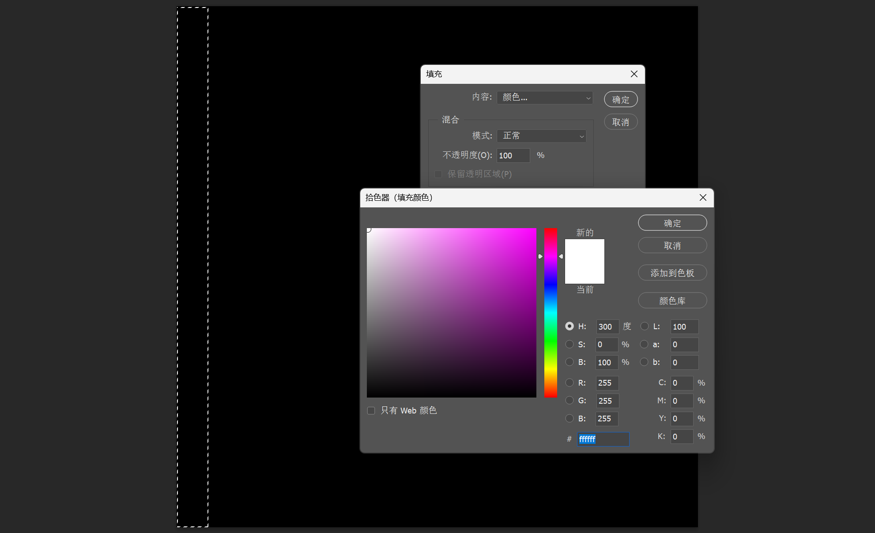Screen dimensions: 875x533
Task: Click the rainbow hue slider strip
Action: pos(551,313)
